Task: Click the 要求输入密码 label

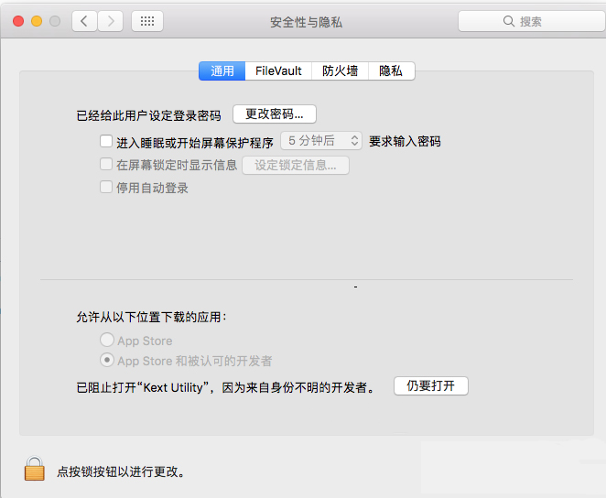Action: coord(405,141)
